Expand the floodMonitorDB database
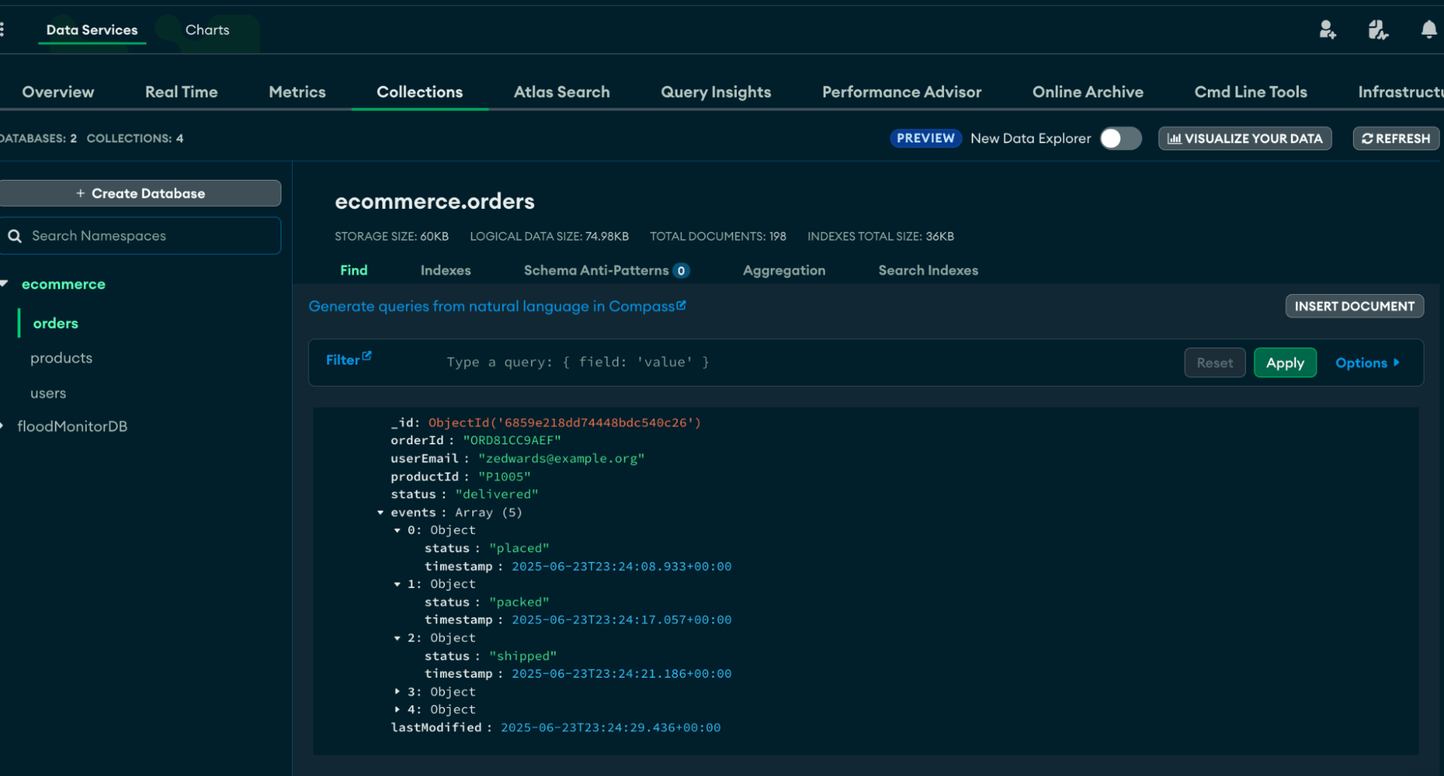Screen dimensions: 1444x776 tap(2, 426)
